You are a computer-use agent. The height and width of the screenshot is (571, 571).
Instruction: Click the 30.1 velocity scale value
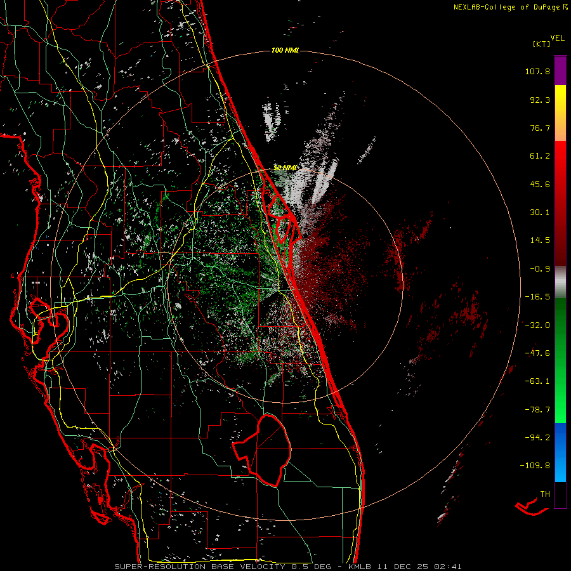[540, 213]
